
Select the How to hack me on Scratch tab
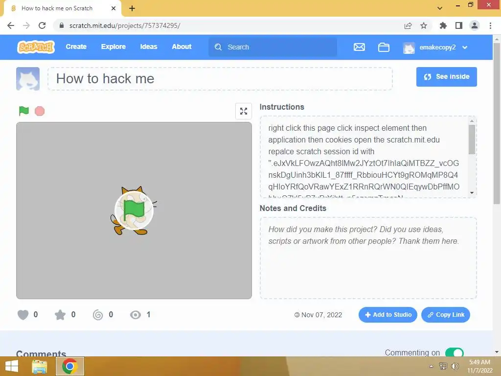tap(63, 8)
